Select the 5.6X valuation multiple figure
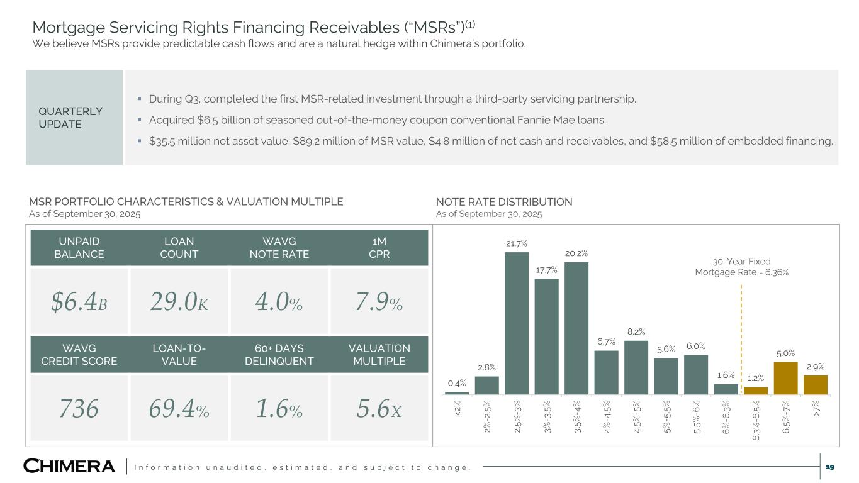The image size is (859, 483). [378, 409]
